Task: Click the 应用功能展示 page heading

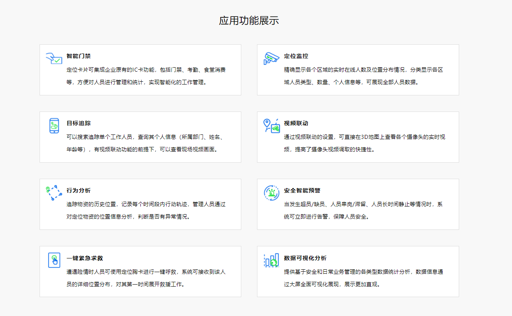Action: pyautogui.click(x=249, y=21)
